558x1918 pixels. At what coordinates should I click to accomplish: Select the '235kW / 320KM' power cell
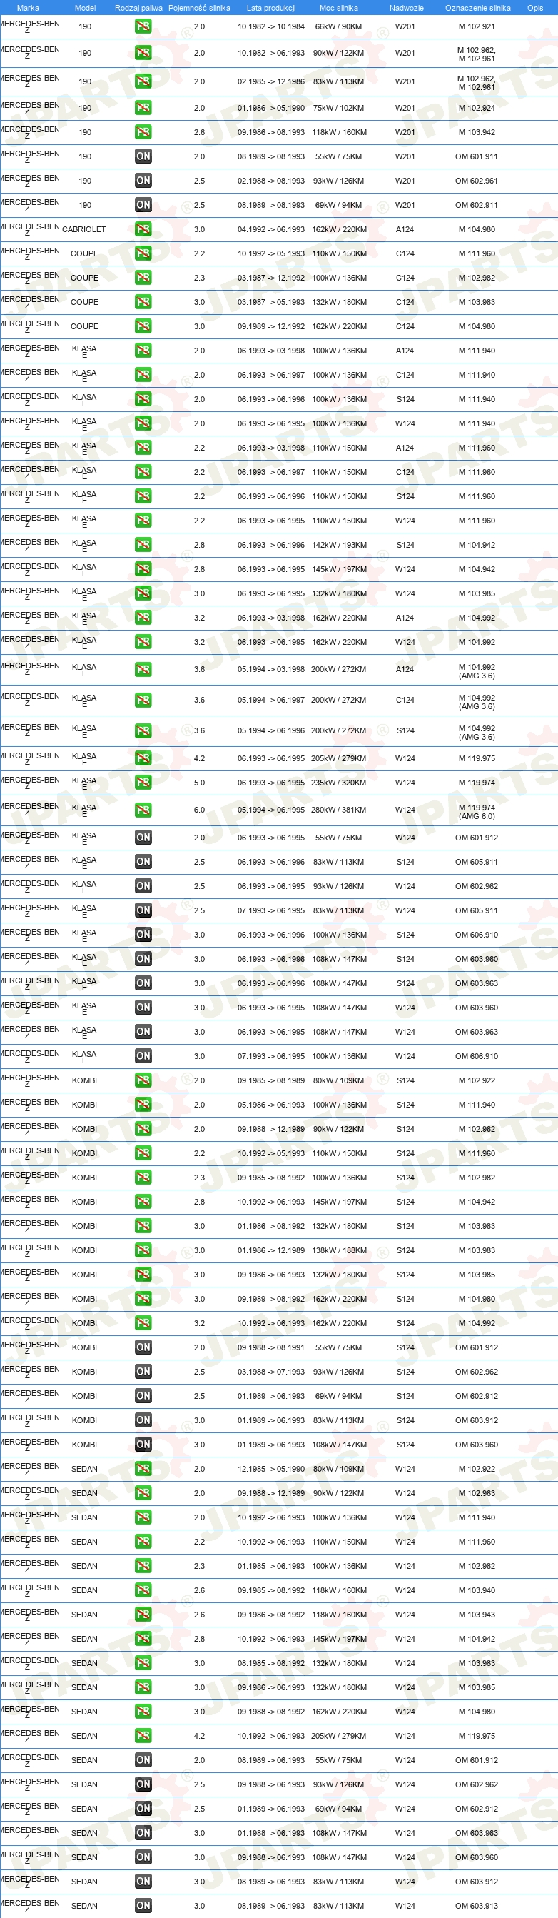[x=338, y=783]
